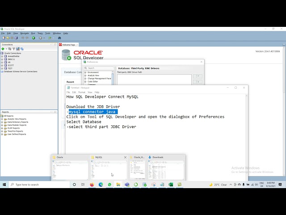286x215 pixels.
Task: Click the Undo icon in main toolbar
Action: pyautogui.click(x=23, y=38)
